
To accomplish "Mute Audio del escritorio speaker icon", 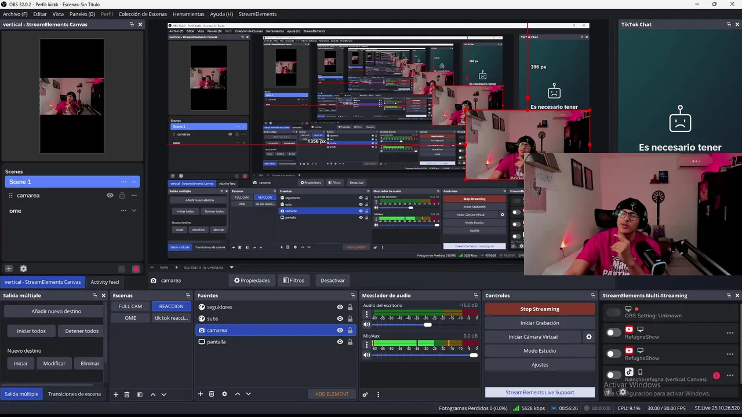I will [x=366, y=324].
